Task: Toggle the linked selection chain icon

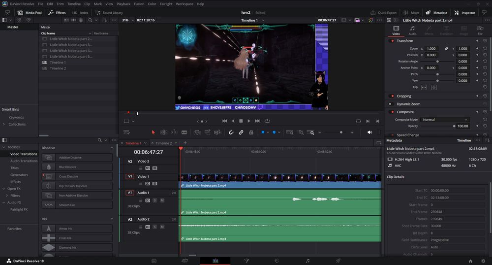Action: pyautogui.click(x=241, y=132)
